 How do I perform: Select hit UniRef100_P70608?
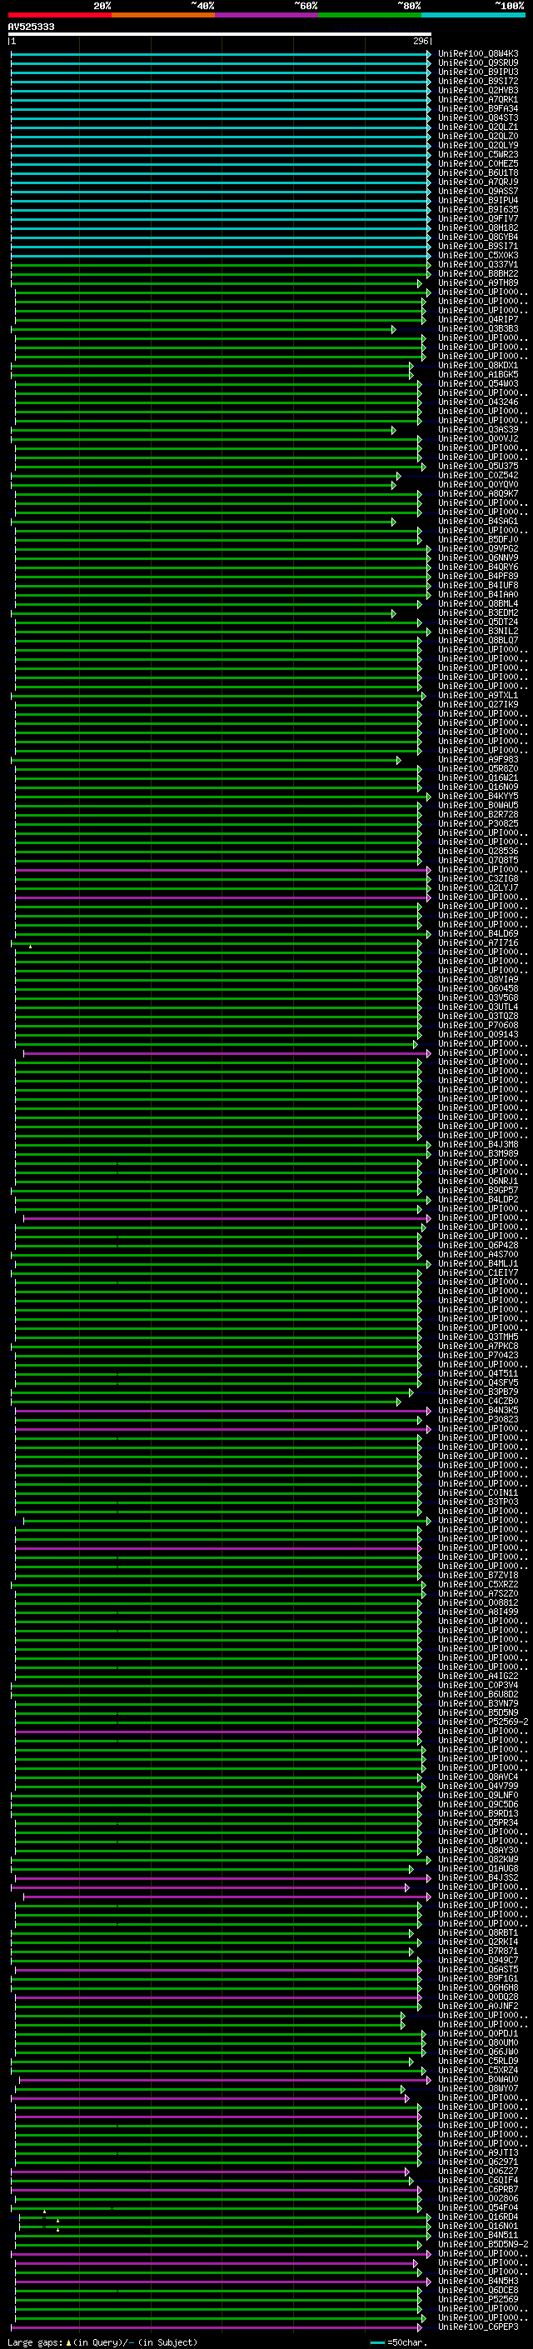click(x=477, y=1025)
